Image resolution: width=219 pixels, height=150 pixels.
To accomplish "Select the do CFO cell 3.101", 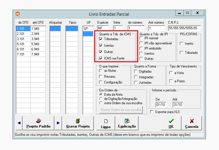I will (x=23, y=39).
